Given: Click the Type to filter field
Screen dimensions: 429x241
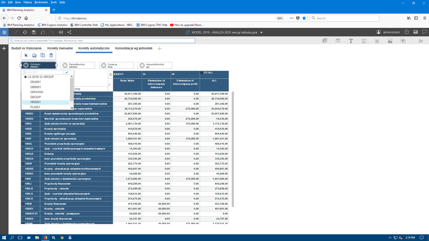Looking at the screenshot, I should pyautogui.click(x=43, y=72).
